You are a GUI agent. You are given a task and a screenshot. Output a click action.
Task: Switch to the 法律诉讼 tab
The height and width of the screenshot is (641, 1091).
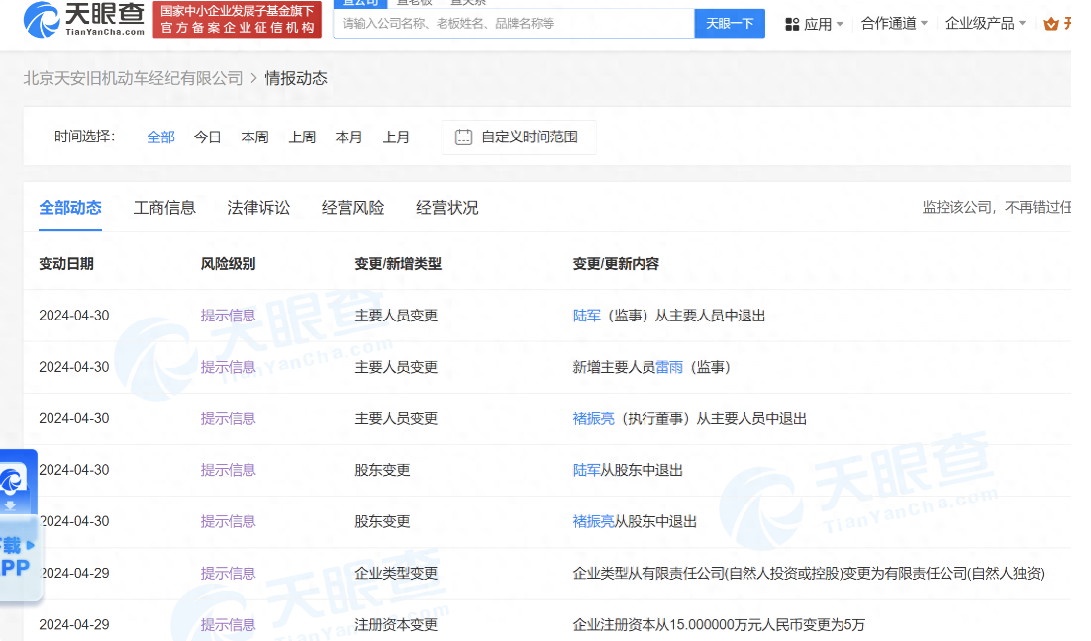coord(258,208)
